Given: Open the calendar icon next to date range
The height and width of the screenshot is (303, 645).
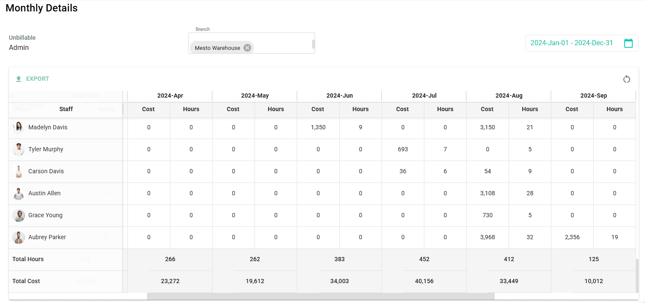Looking at the screenshot, I should [628, 43].
